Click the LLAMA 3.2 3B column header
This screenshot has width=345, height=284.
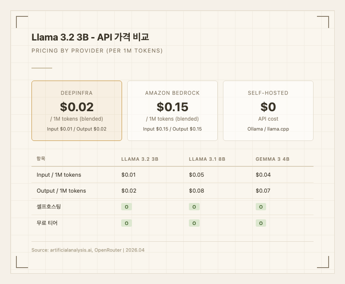pyautogui.click(x=140, y=159)
